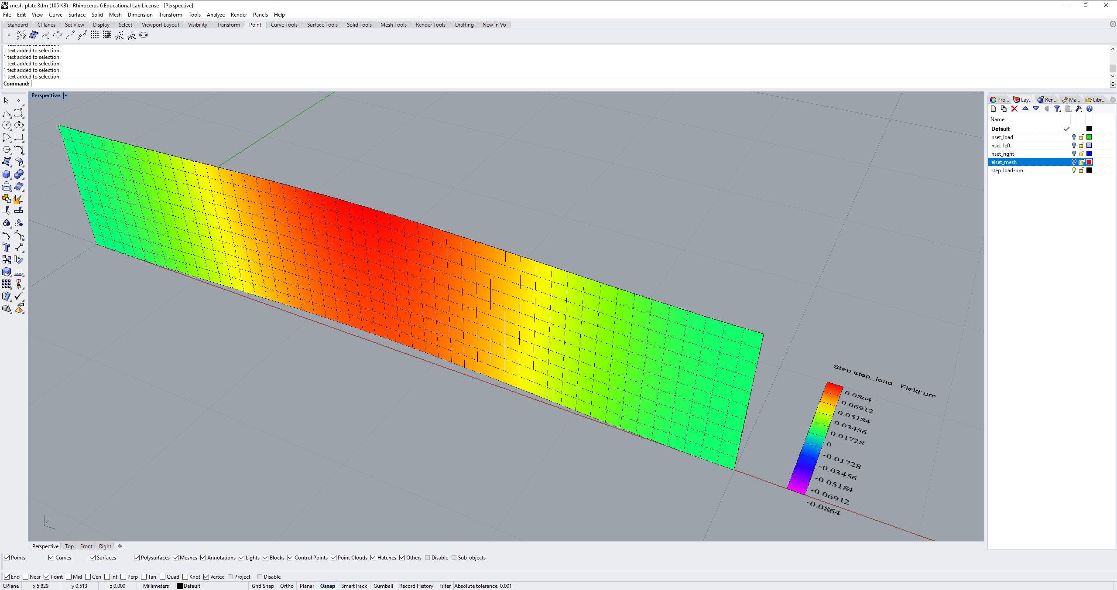1117x590 pixels.
Task: Expand the help question mark options in Layers panel
Action: [1090, 109]
